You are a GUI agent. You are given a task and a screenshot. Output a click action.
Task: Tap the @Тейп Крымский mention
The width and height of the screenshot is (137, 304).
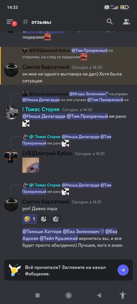(59, 238)
